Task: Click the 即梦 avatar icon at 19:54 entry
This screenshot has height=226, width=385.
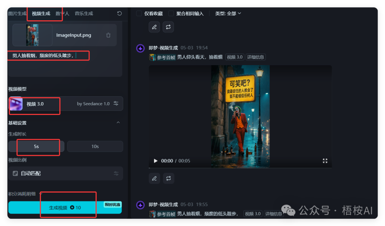Action: [x=140, y=48]
